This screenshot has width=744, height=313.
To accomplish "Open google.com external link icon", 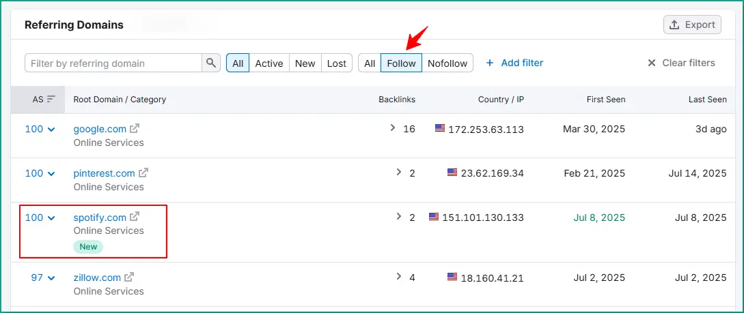I will pos(135,128).
